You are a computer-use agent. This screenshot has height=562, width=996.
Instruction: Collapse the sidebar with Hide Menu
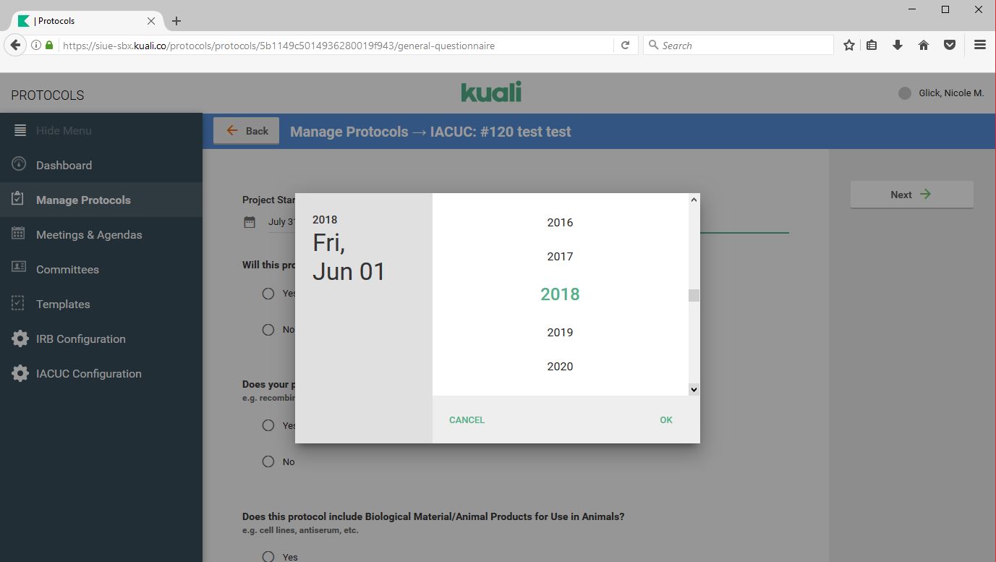pos(64,131)
